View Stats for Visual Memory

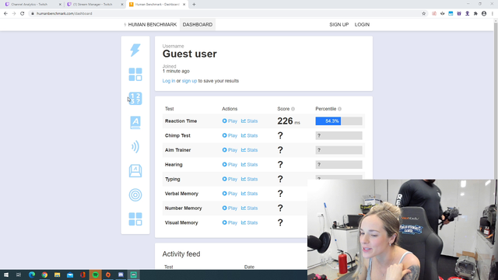pos(249,223)
